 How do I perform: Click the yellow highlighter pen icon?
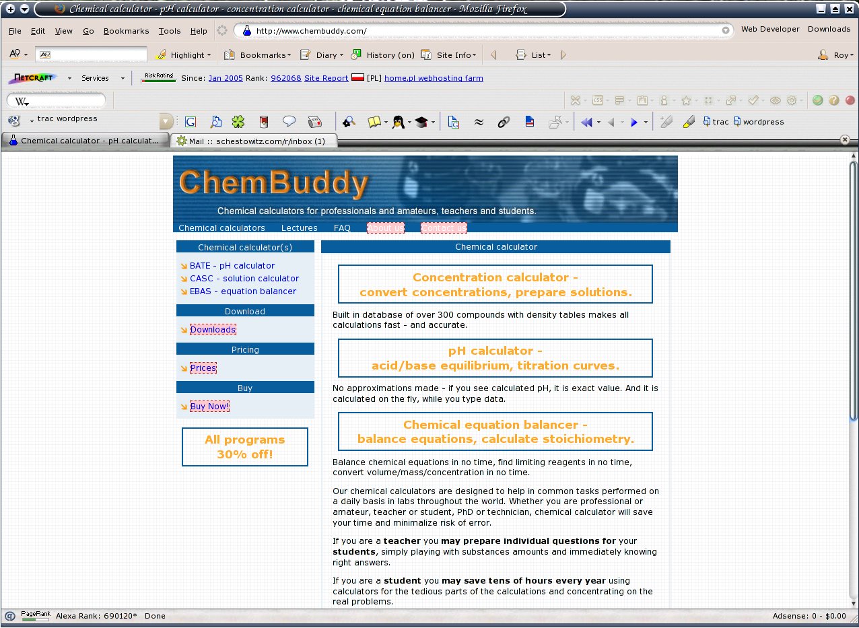pyautogui.click(x=689, y=122)
